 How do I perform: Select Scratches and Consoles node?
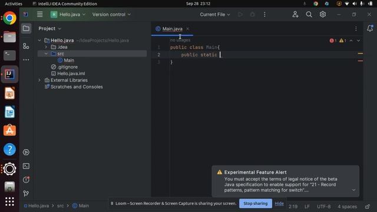(x=74, y=87)
